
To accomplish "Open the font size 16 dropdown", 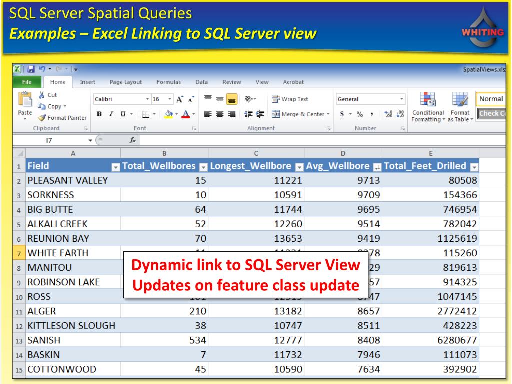I will 170,99.
